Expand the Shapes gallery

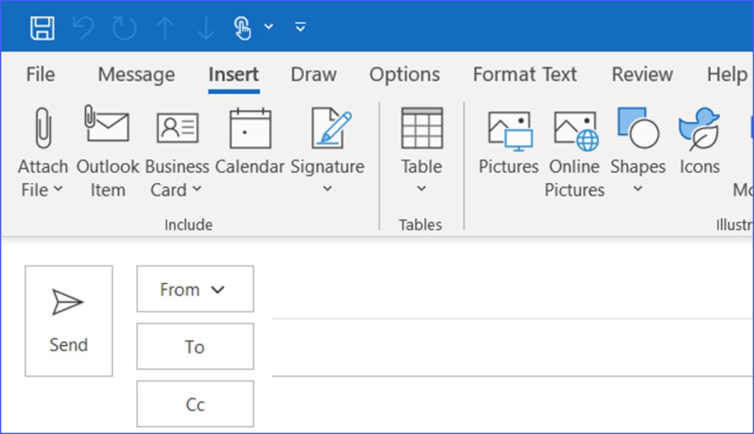tap(638, 188)
